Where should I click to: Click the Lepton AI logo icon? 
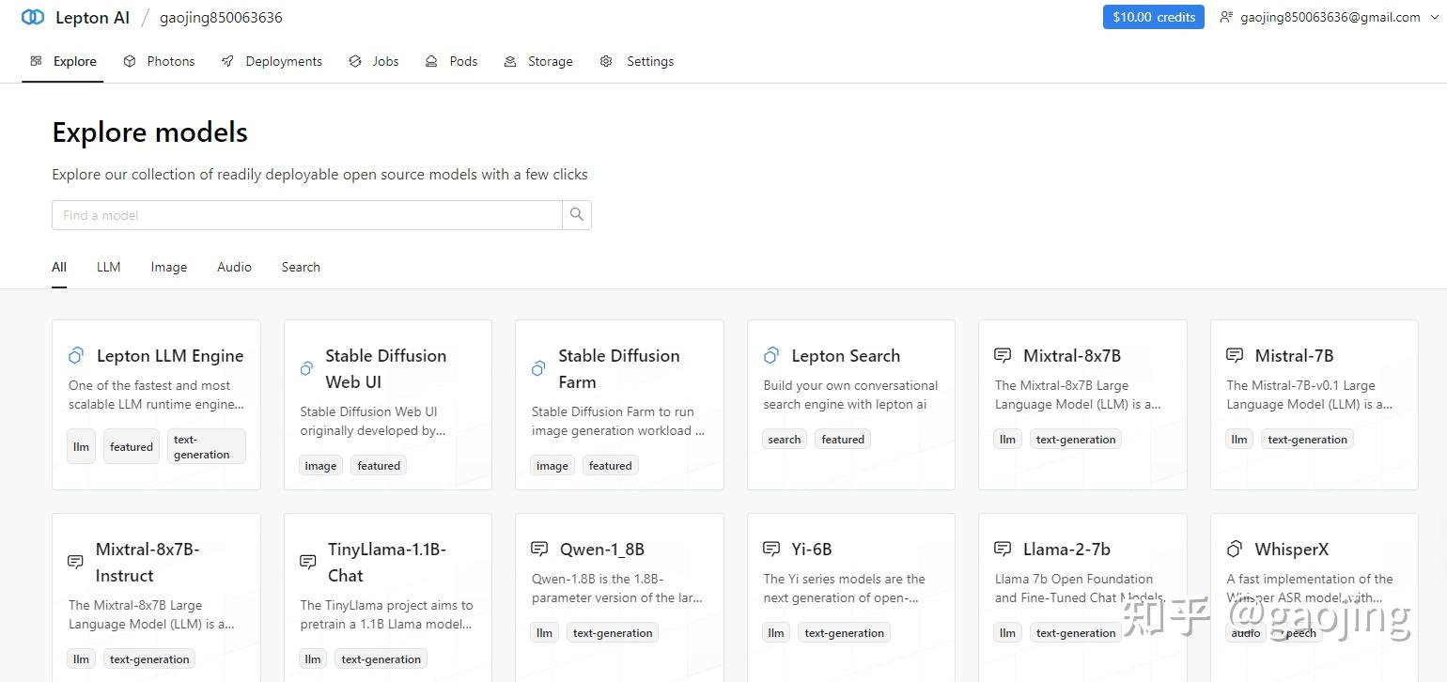tap(33, 17)
